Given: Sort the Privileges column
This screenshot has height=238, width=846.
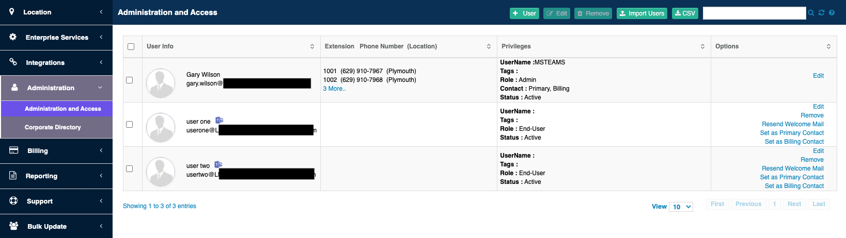Looking at the screenshot, I should click(x=702, y=46).
